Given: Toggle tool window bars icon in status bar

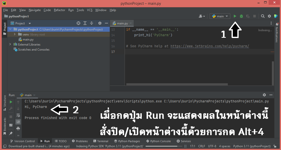Looking at the screenshot, I should point(5,146).
